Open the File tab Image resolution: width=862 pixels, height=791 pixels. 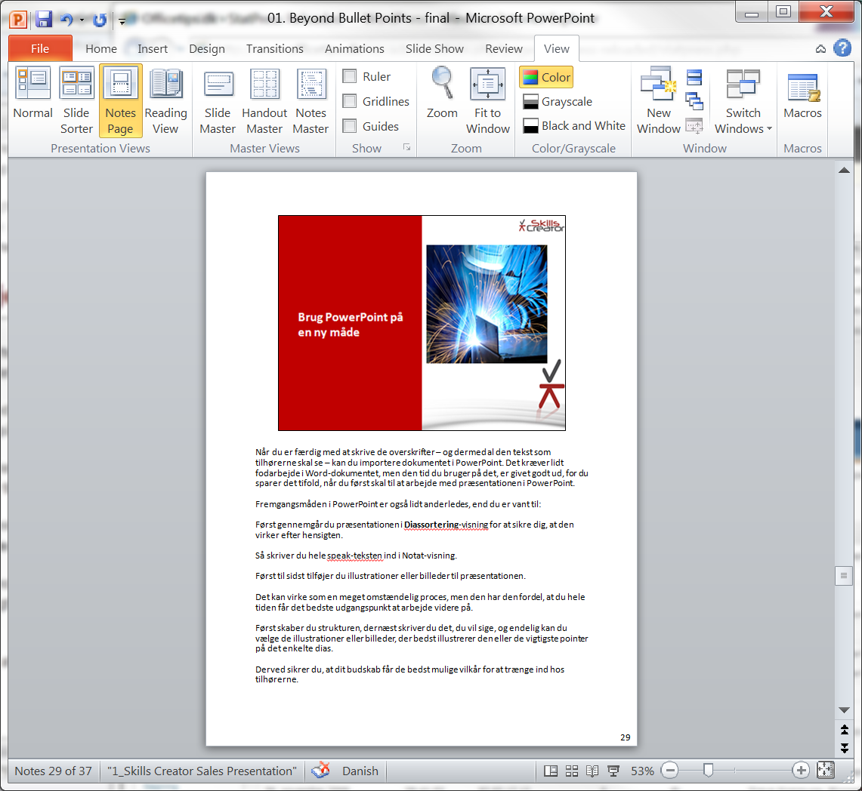tap(40, 48)
